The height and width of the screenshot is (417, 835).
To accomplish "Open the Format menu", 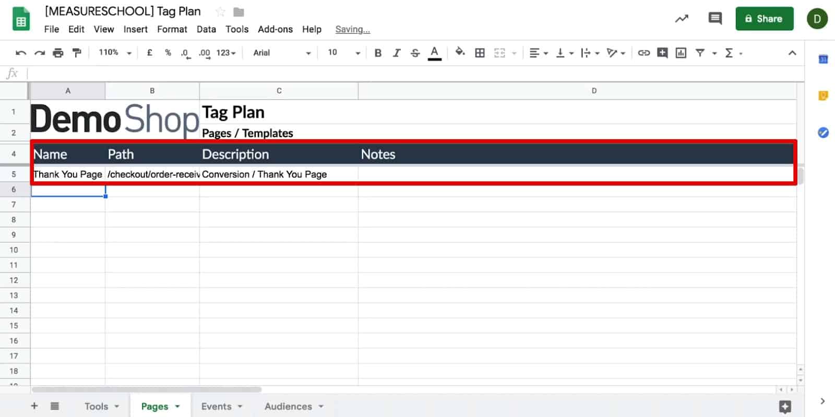I will (x=172, y=29).
